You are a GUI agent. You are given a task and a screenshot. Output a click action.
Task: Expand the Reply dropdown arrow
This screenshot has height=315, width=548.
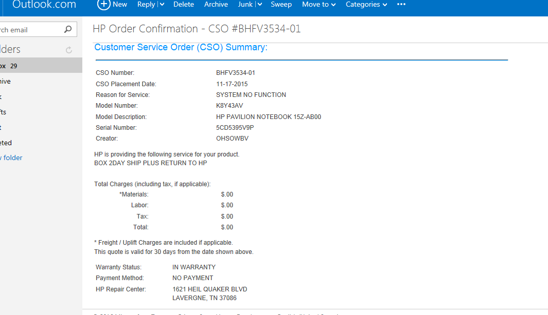coord(162,5)
